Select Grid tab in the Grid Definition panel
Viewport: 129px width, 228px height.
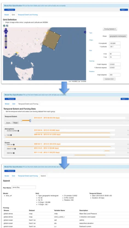tap(13, 15)
